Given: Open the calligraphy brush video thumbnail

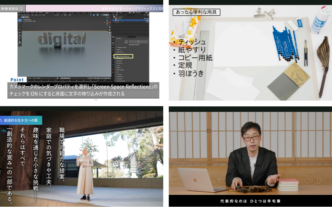Looking at the screenshot, I should tap(250, 156).
